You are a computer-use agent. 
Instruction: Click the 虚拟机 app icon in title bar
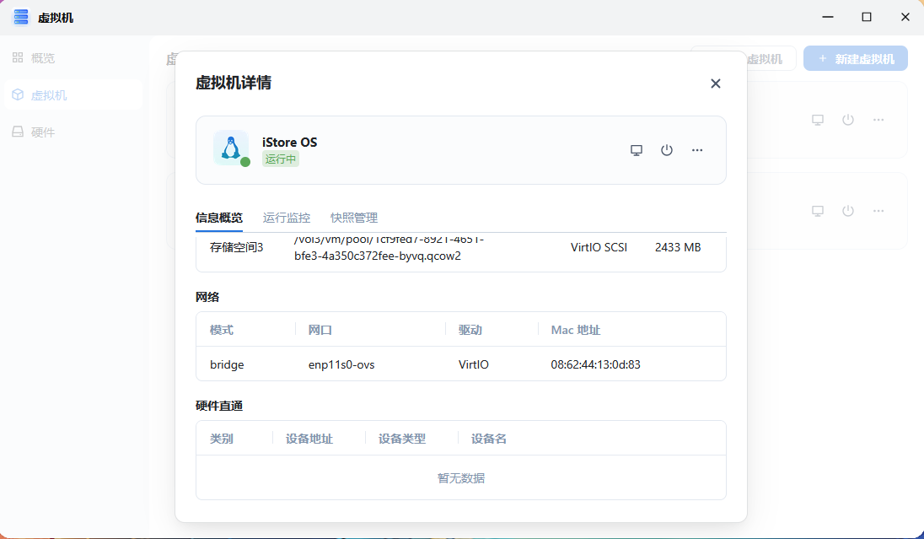point(20,17)
